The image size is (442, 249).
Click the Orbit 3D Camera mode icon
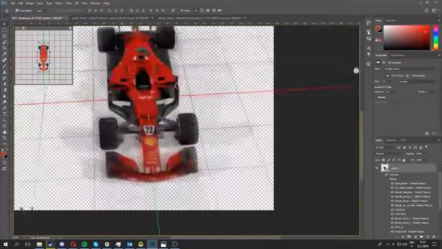(196, 10)
